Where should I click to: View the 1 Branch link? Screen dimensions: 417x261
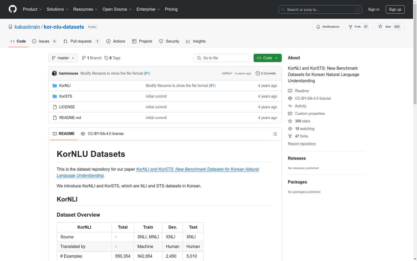click(x=92, y=58)
